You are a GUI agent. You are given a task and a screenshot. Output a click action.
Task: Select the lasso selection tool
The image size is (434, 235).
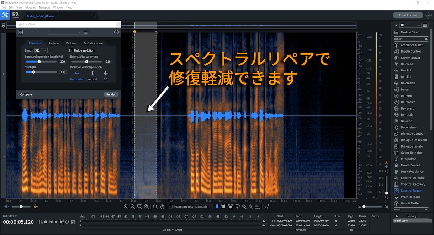[x=237, y=207]
